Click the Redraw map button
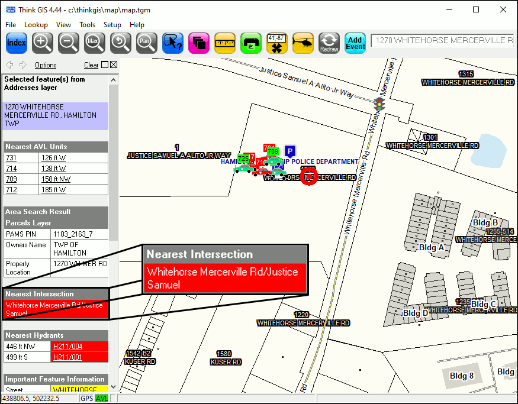The height and width of the screenshot is (404, 518). [x=329, y=43]
